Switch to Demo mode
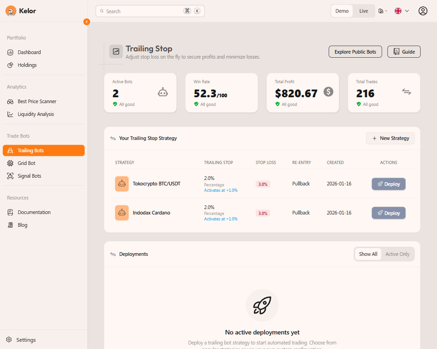The height and width of the screenshot is (349, 437). click(342, 11)
